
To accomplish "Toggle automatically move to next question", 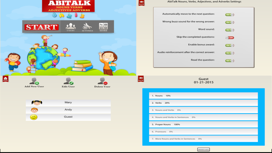I will pos(230,15).
